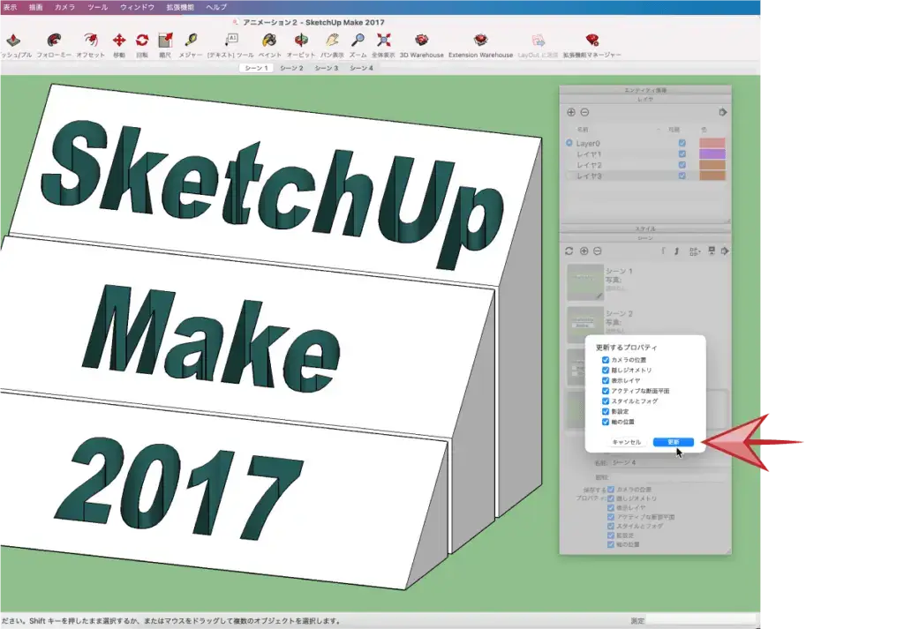Image resolution: width=904 pixels, height=629 pixels.
Task: Switch to the シーン 3 tab
Action: point(326,68)
